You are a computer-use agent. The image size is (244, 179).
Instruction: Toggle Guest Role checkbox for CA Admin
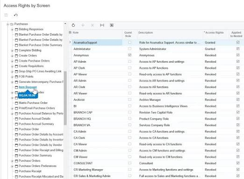coord(129,131)
